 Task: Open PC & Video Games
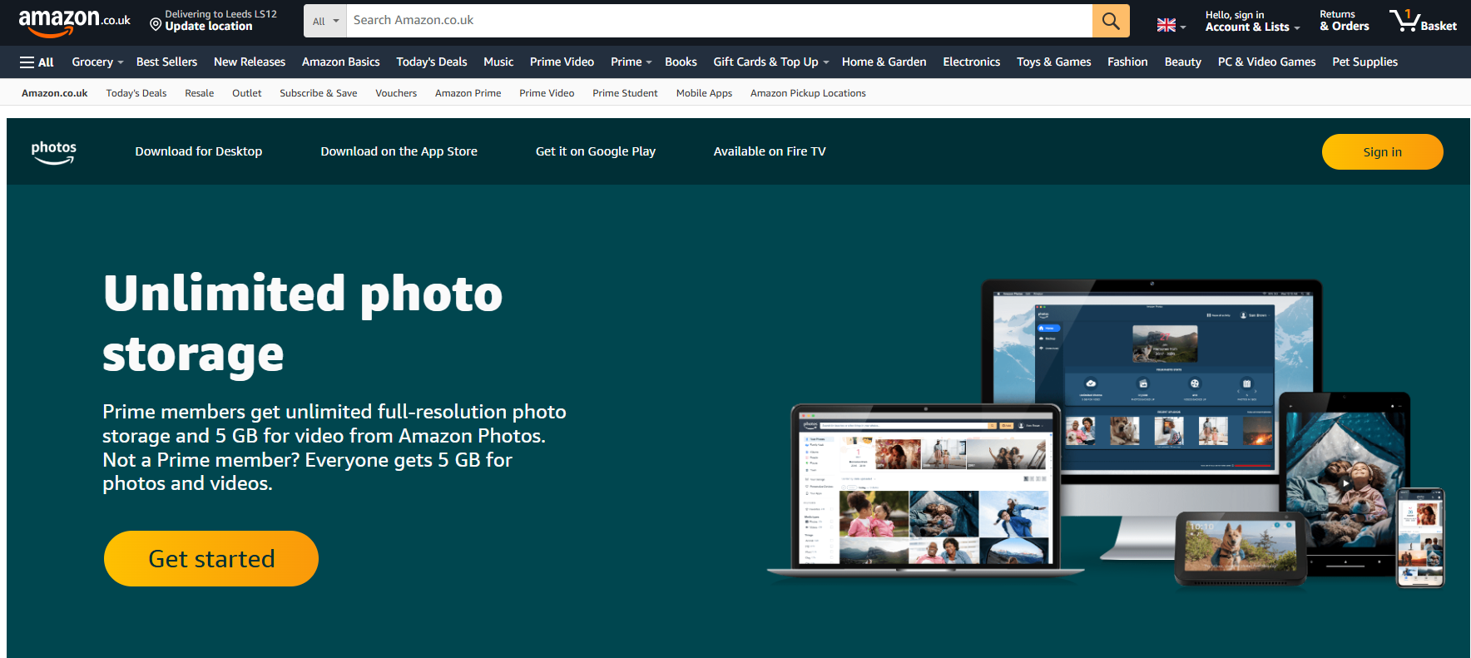pyautogui.click(x=1266, y=62)
